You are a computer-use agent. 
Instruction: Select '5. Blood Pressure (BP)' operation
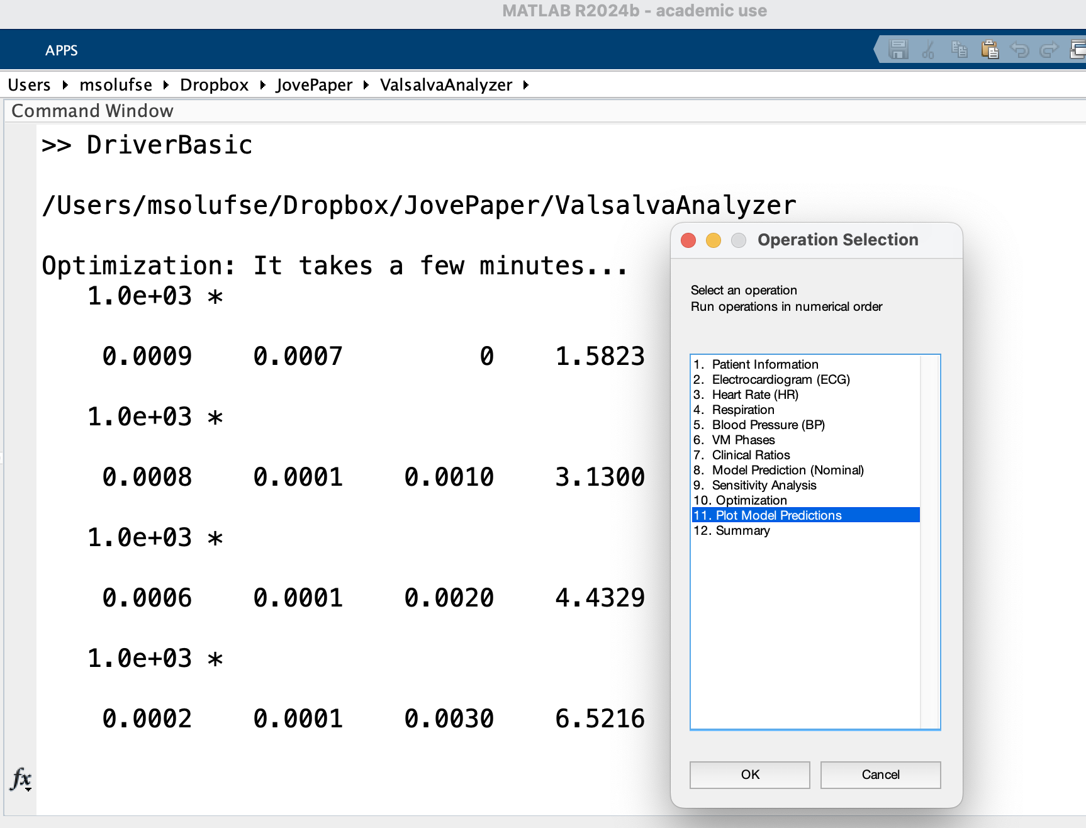coord(805,425)
